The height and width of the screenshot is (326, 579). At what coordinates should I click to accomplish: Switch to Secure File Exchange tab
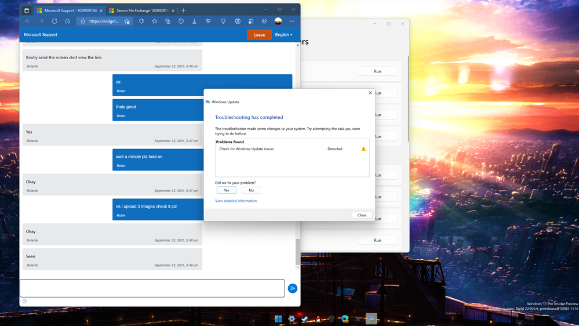point(142,10)
